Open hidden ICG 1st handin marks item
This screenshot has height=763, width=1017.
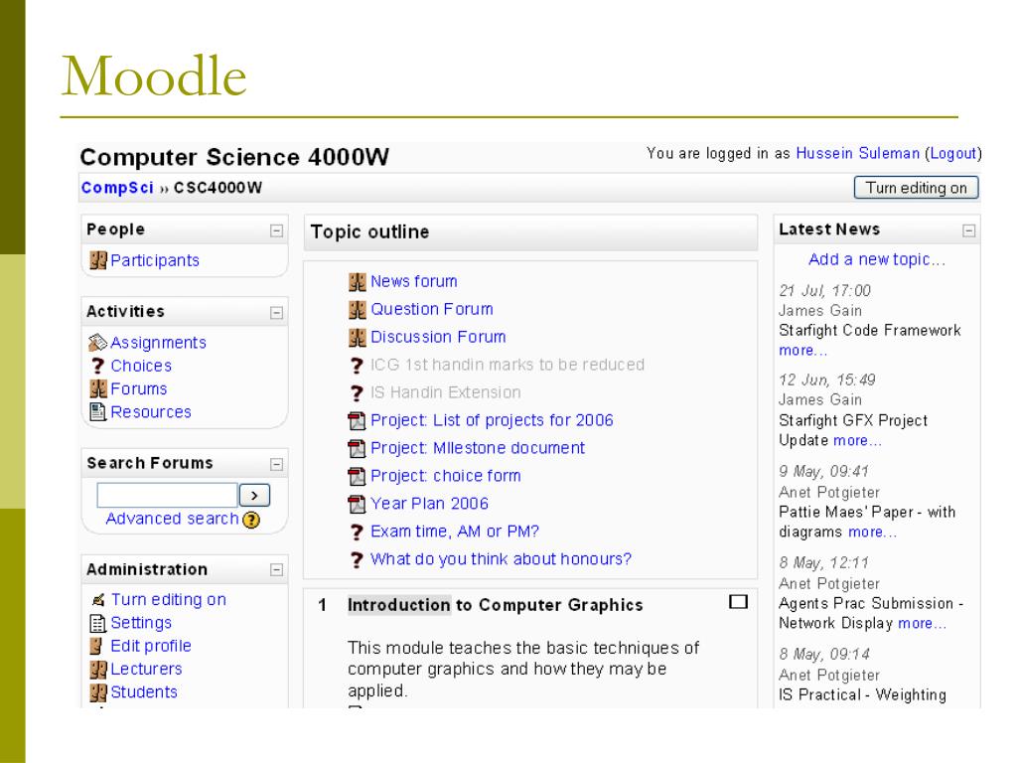[x=508, y=365]
